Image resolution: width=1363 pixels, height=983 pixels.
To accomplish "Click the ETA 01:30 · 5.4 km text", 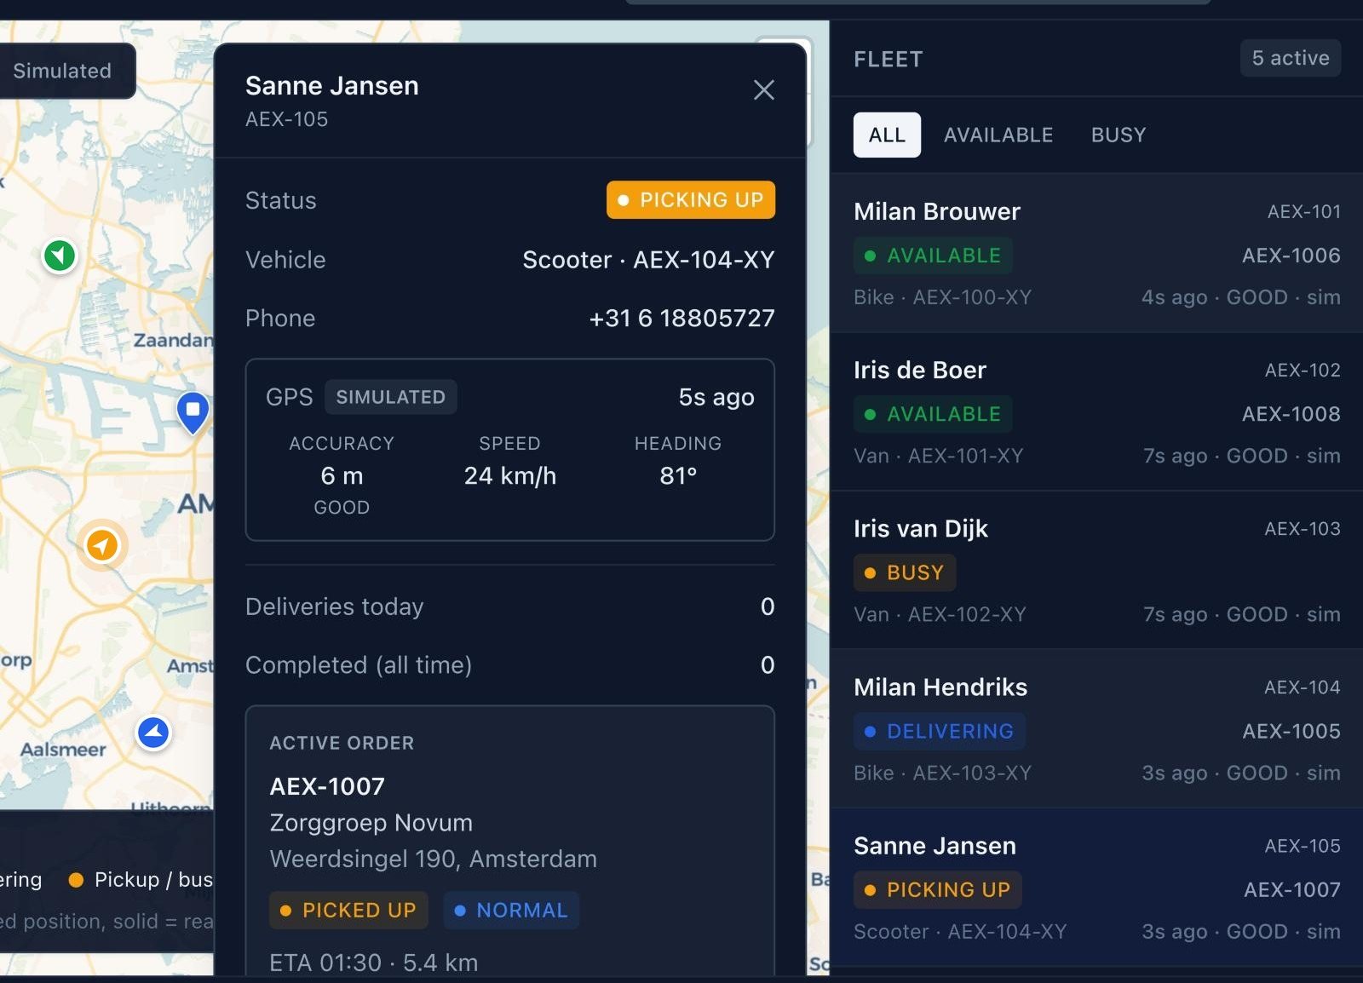I will [373, 963].
